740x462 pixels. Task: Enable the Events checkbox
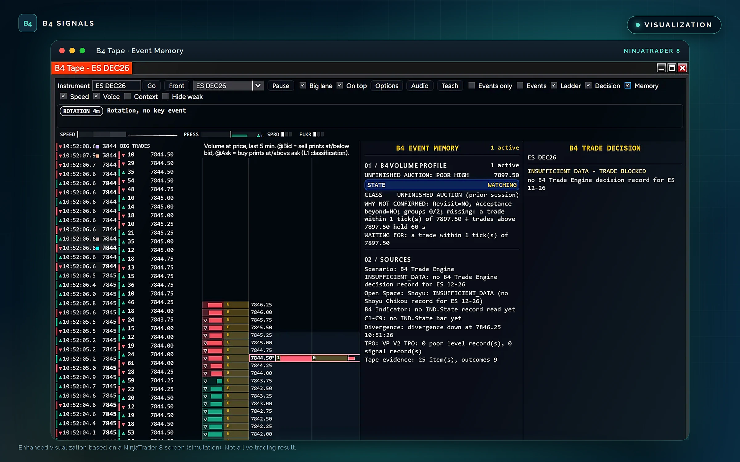(520, 85)
